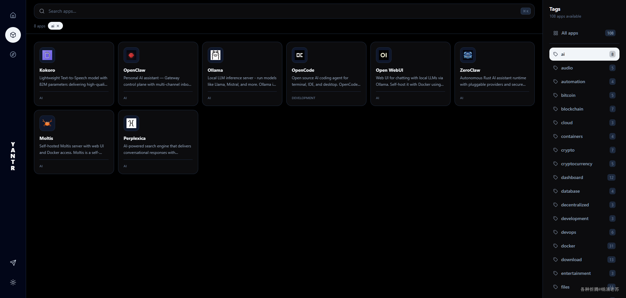Click the OpenClaw card description text
Image resolution: width=626 pixels, height=298 pixels.
click(x=157, y=81)
